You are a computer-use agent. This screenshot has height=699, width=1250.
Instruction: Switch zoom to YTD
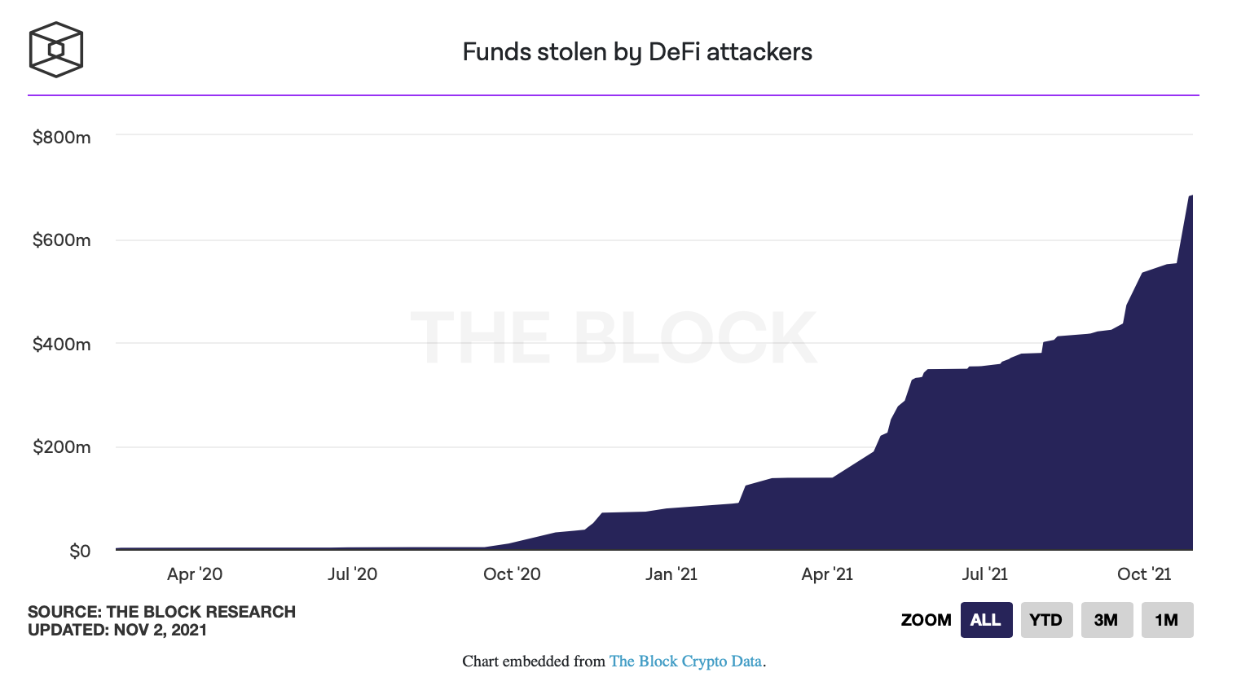1046,620
